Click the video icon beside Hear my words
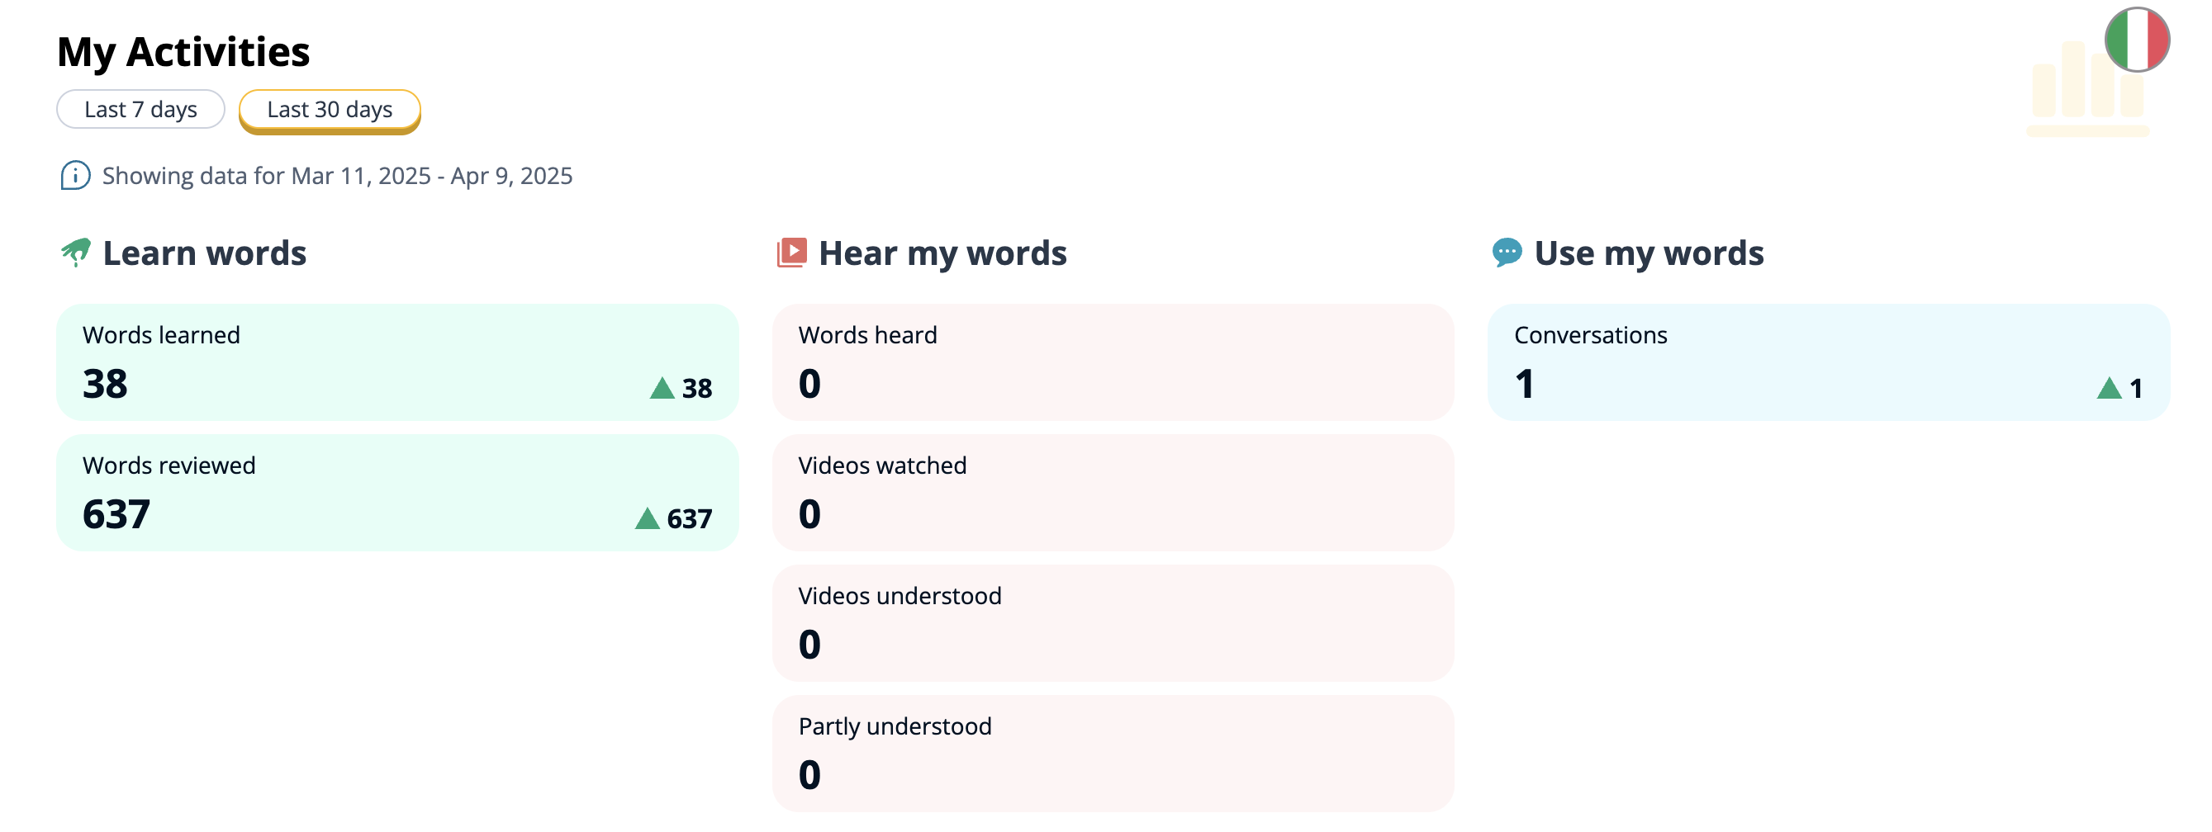 coord(792,251)
